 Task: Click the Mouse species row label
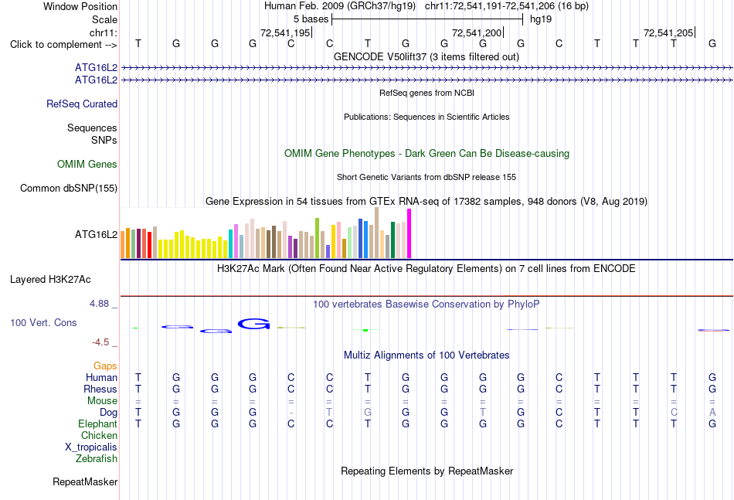102,401
